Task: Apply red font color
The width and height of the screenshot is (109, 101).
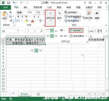Action: point(32,21)
